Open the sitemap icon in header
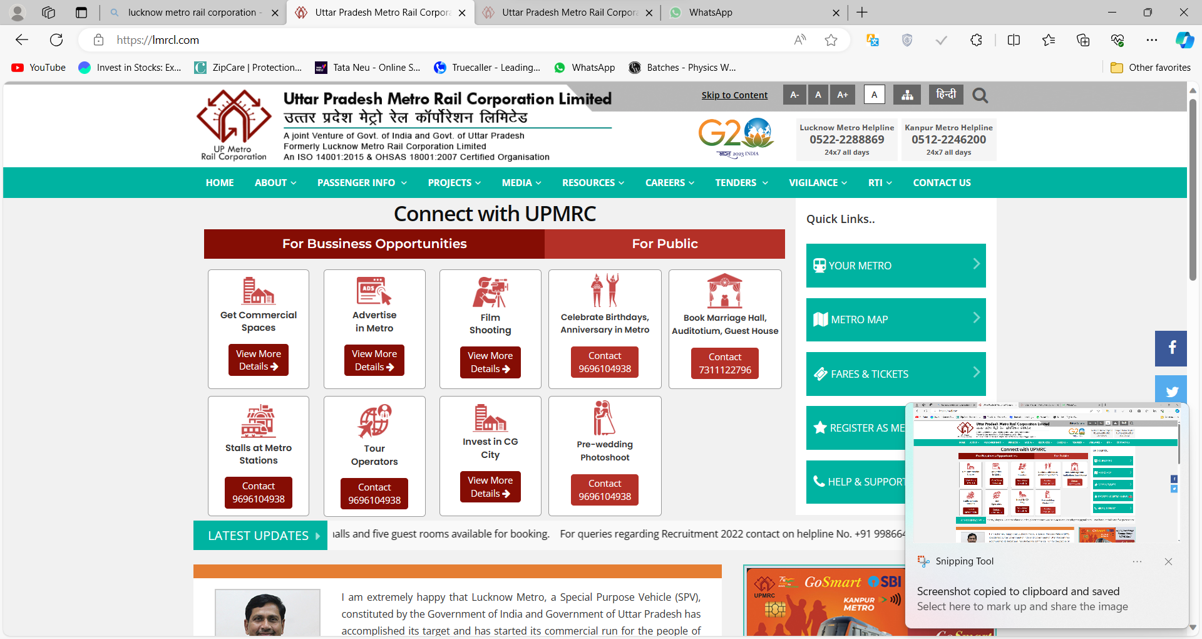This screenshot has width=1202, height=639. (x=907, y=95)
